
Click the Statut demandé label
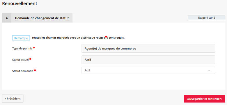(23, 71)
